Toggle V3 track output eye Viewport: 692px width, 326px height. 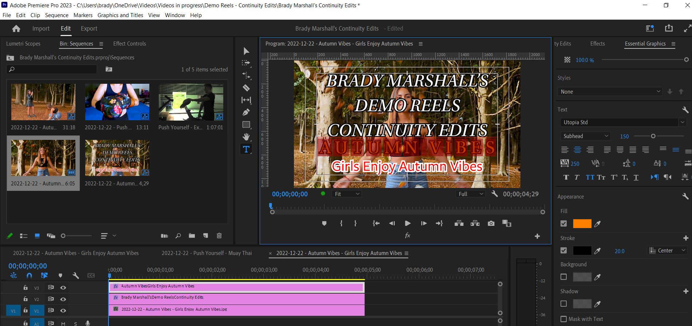[63, 288]
